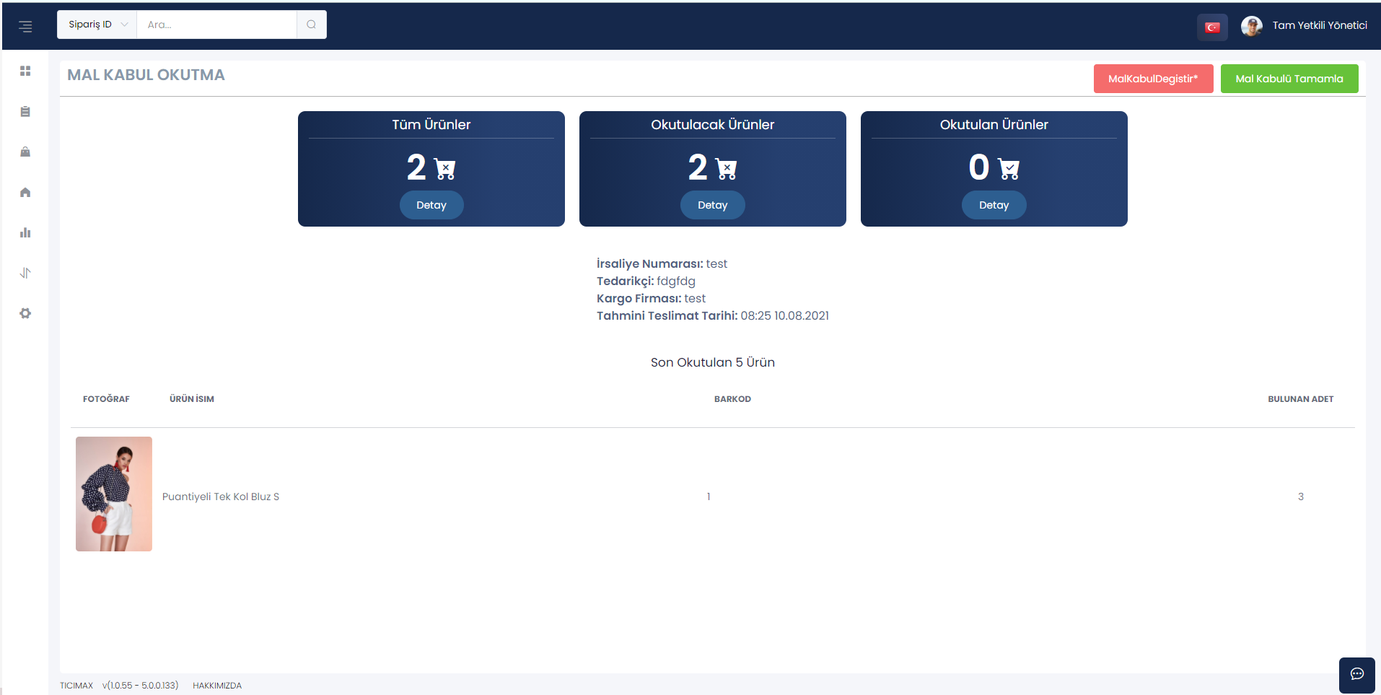Open Detay for Okutulacak Ürünler
The image size is (1381, 695).
point(713,205)
